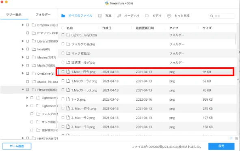Check the Dropbox (旧) tree checkbox

tap(28, 25)
